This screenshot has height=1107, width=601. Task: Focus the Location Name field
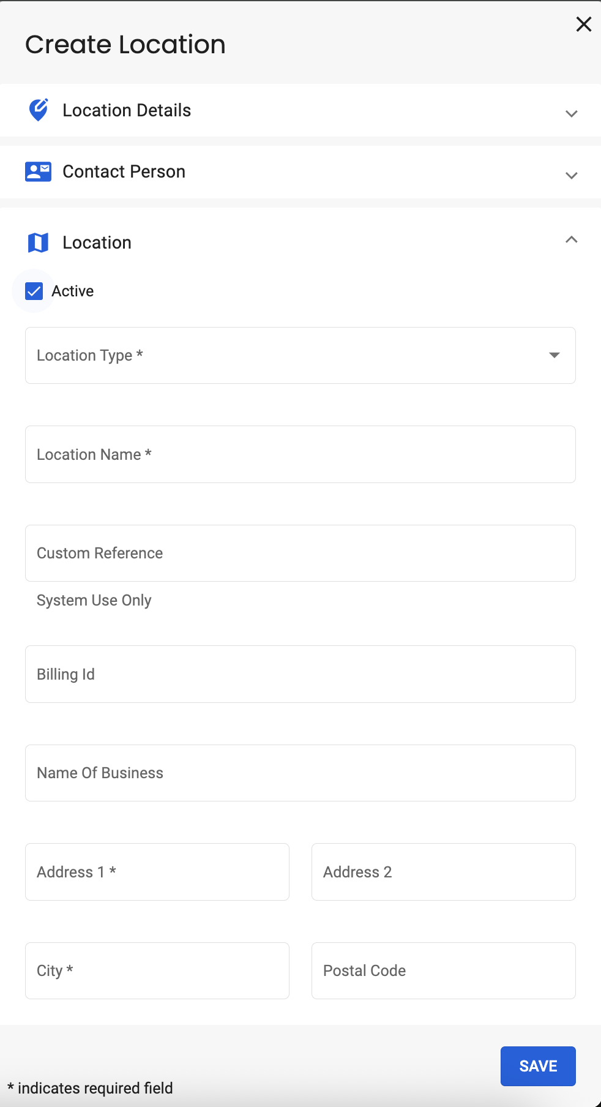300,454
